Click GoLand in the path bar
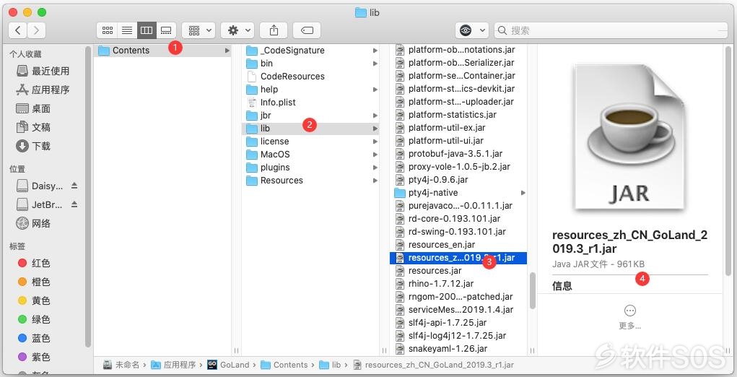Screen dimensions: 737x377 click(x=228, y=365)
